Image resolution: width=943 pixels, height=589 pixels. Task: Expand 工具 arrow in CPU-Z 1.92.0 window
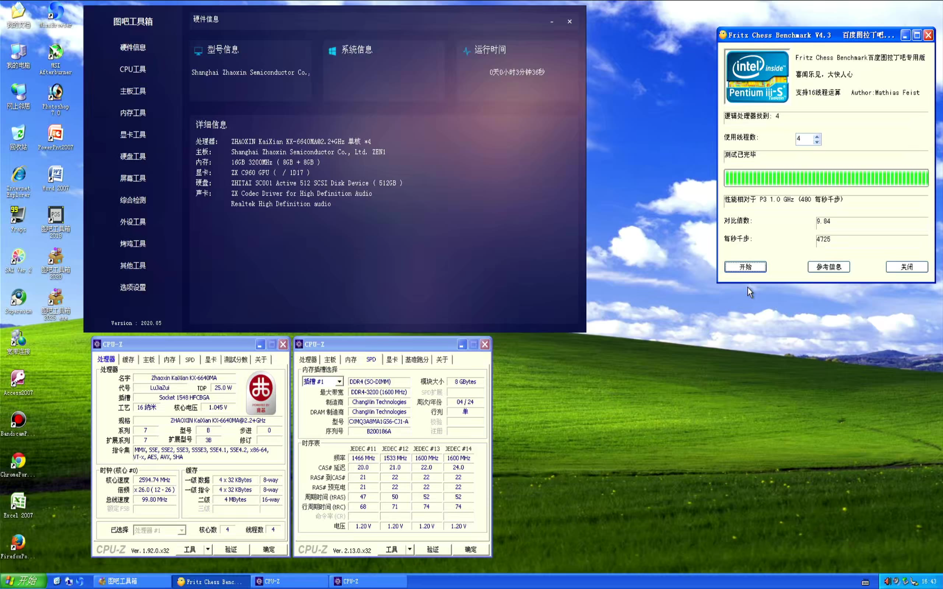click(207, 549)
